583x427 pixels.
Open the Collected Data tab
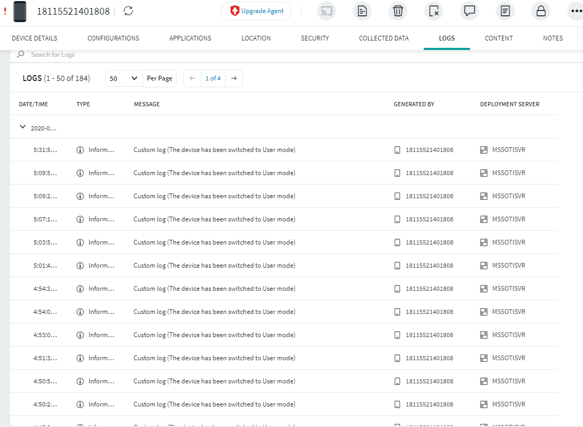coord(384,38)
